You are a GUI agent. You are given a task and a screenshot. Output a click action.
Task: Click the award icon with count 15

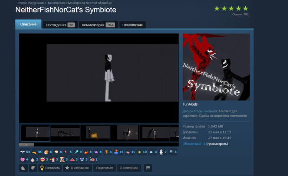[x=116, y=152]
